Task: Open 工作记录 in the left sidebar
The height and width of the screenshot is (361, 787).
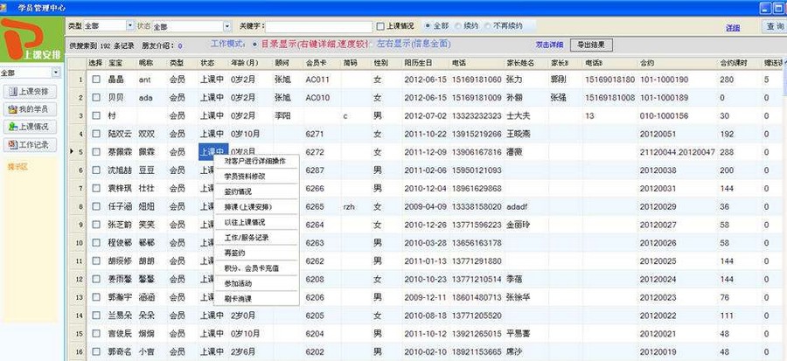Action: 30,145
